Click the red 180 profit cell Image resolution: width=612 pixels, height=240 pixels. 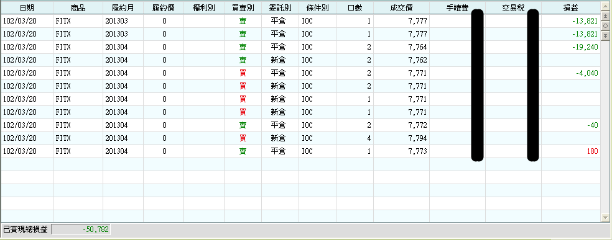coord(570,151)
